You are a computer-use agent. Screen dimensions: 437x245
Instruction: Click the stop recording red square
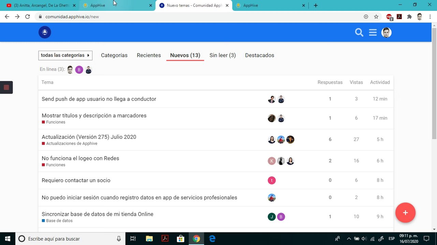click(x=6, y=87)
